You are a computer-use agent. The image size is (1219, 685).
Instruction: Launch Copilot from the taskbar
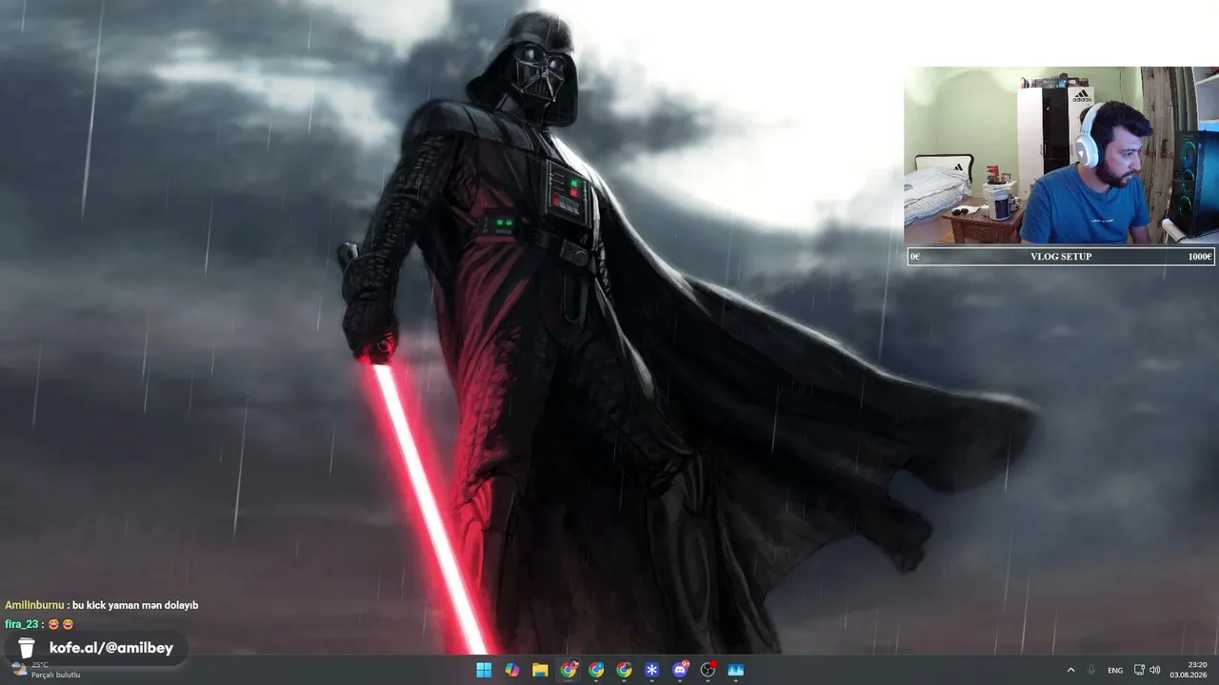[x=512, y=670]
